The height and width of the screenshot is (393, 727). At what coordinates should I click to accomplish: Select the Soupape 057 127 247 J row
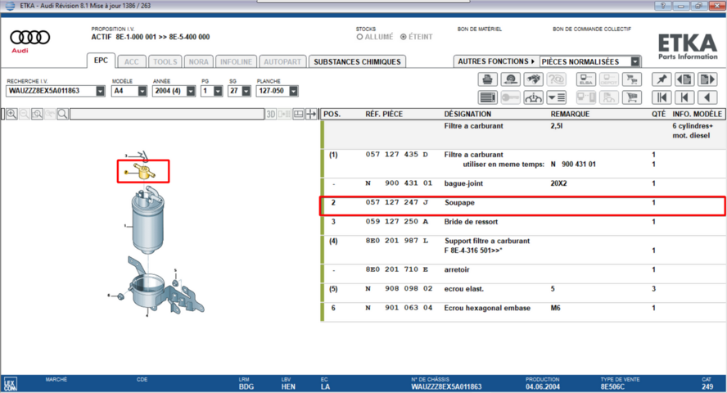click(522, 206)
